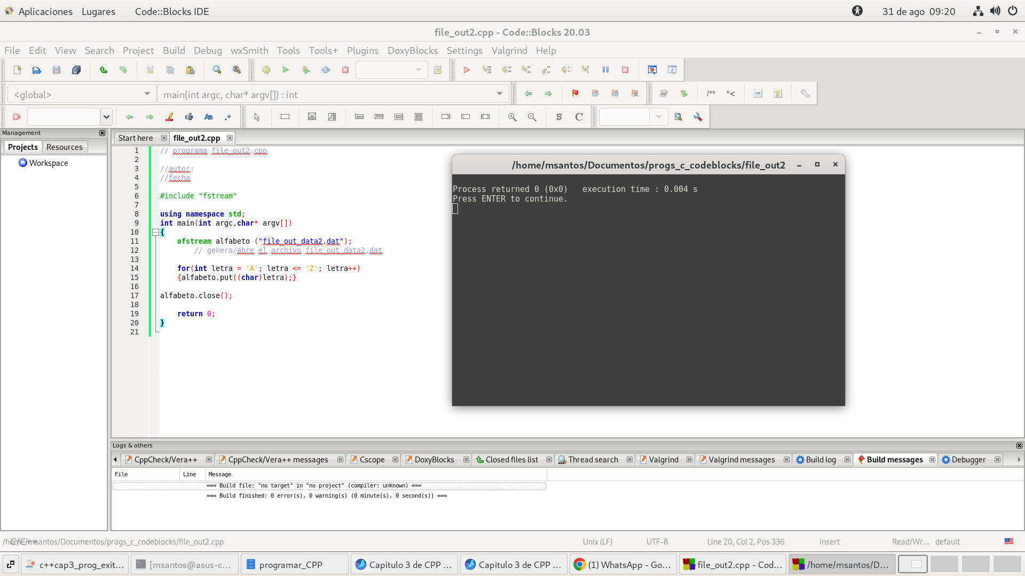This screenshot has width=1025, height=576.
Task: Click the Build and run icon
Action: point(306,70)
